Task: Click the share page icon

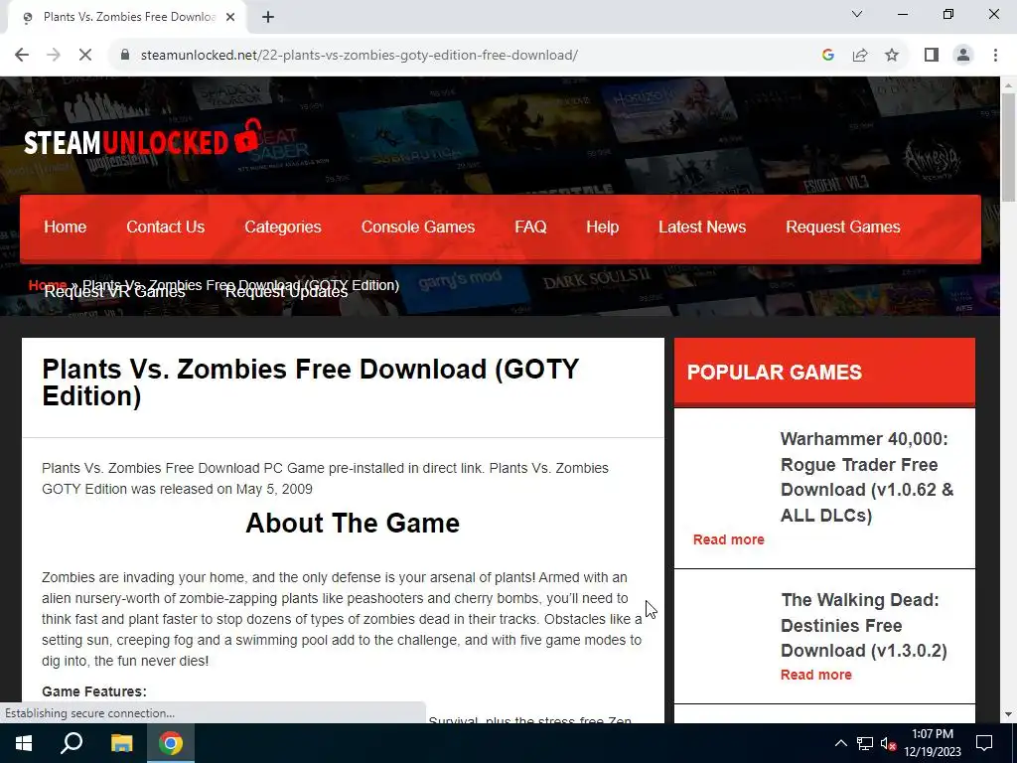Action: 860,56
